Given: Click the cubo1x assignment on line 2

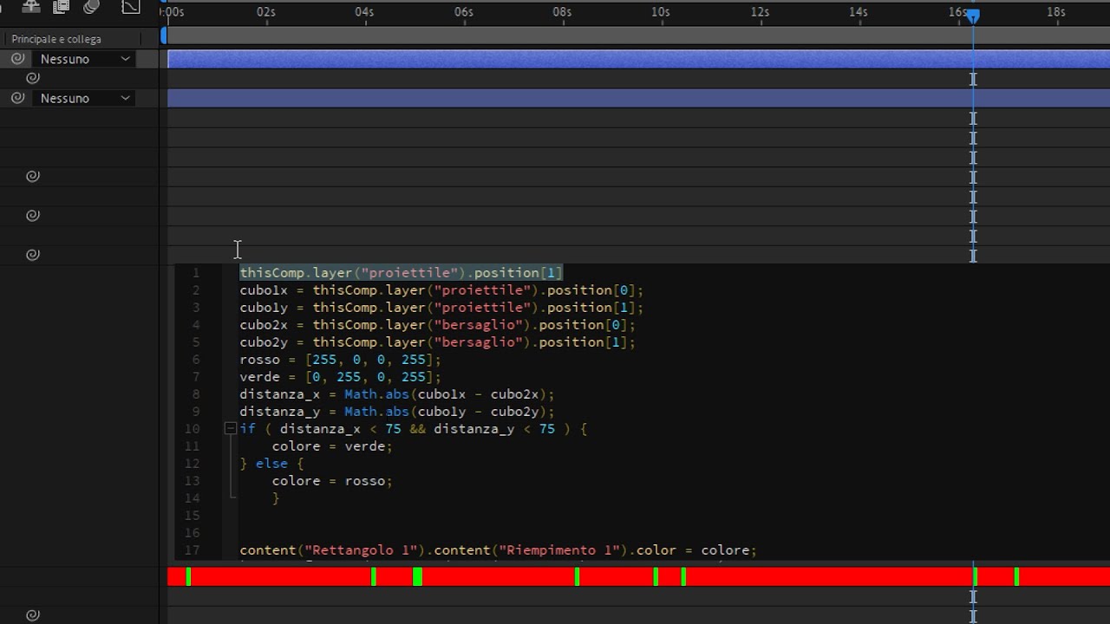Looking at the screenshot, I should tap(441, 289).
